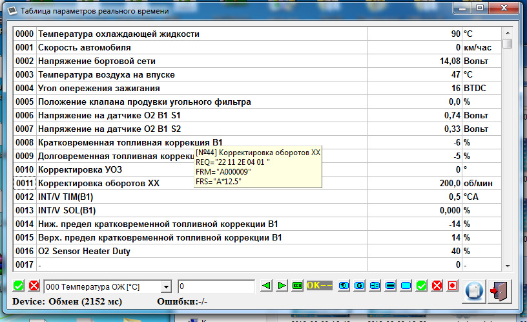Image resolution: width=527 pixels, height=322 pixels.
Task: Click green checkmark left of parameter dropdown
Action: 18,286
